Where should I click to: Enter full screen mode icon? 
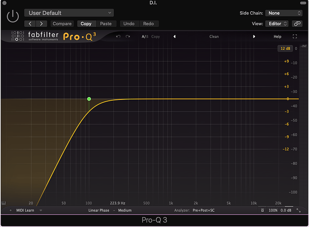click(295, 36)
